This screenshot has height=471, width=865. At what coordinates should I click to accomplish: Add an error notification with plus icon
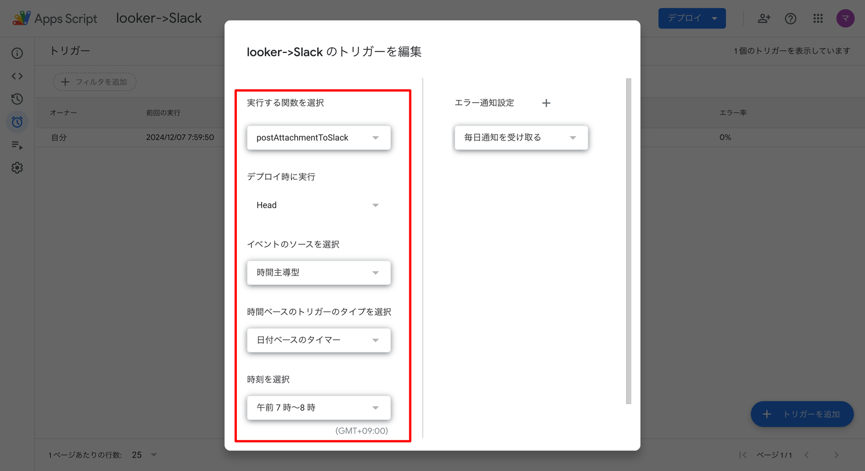click(546, 103)
